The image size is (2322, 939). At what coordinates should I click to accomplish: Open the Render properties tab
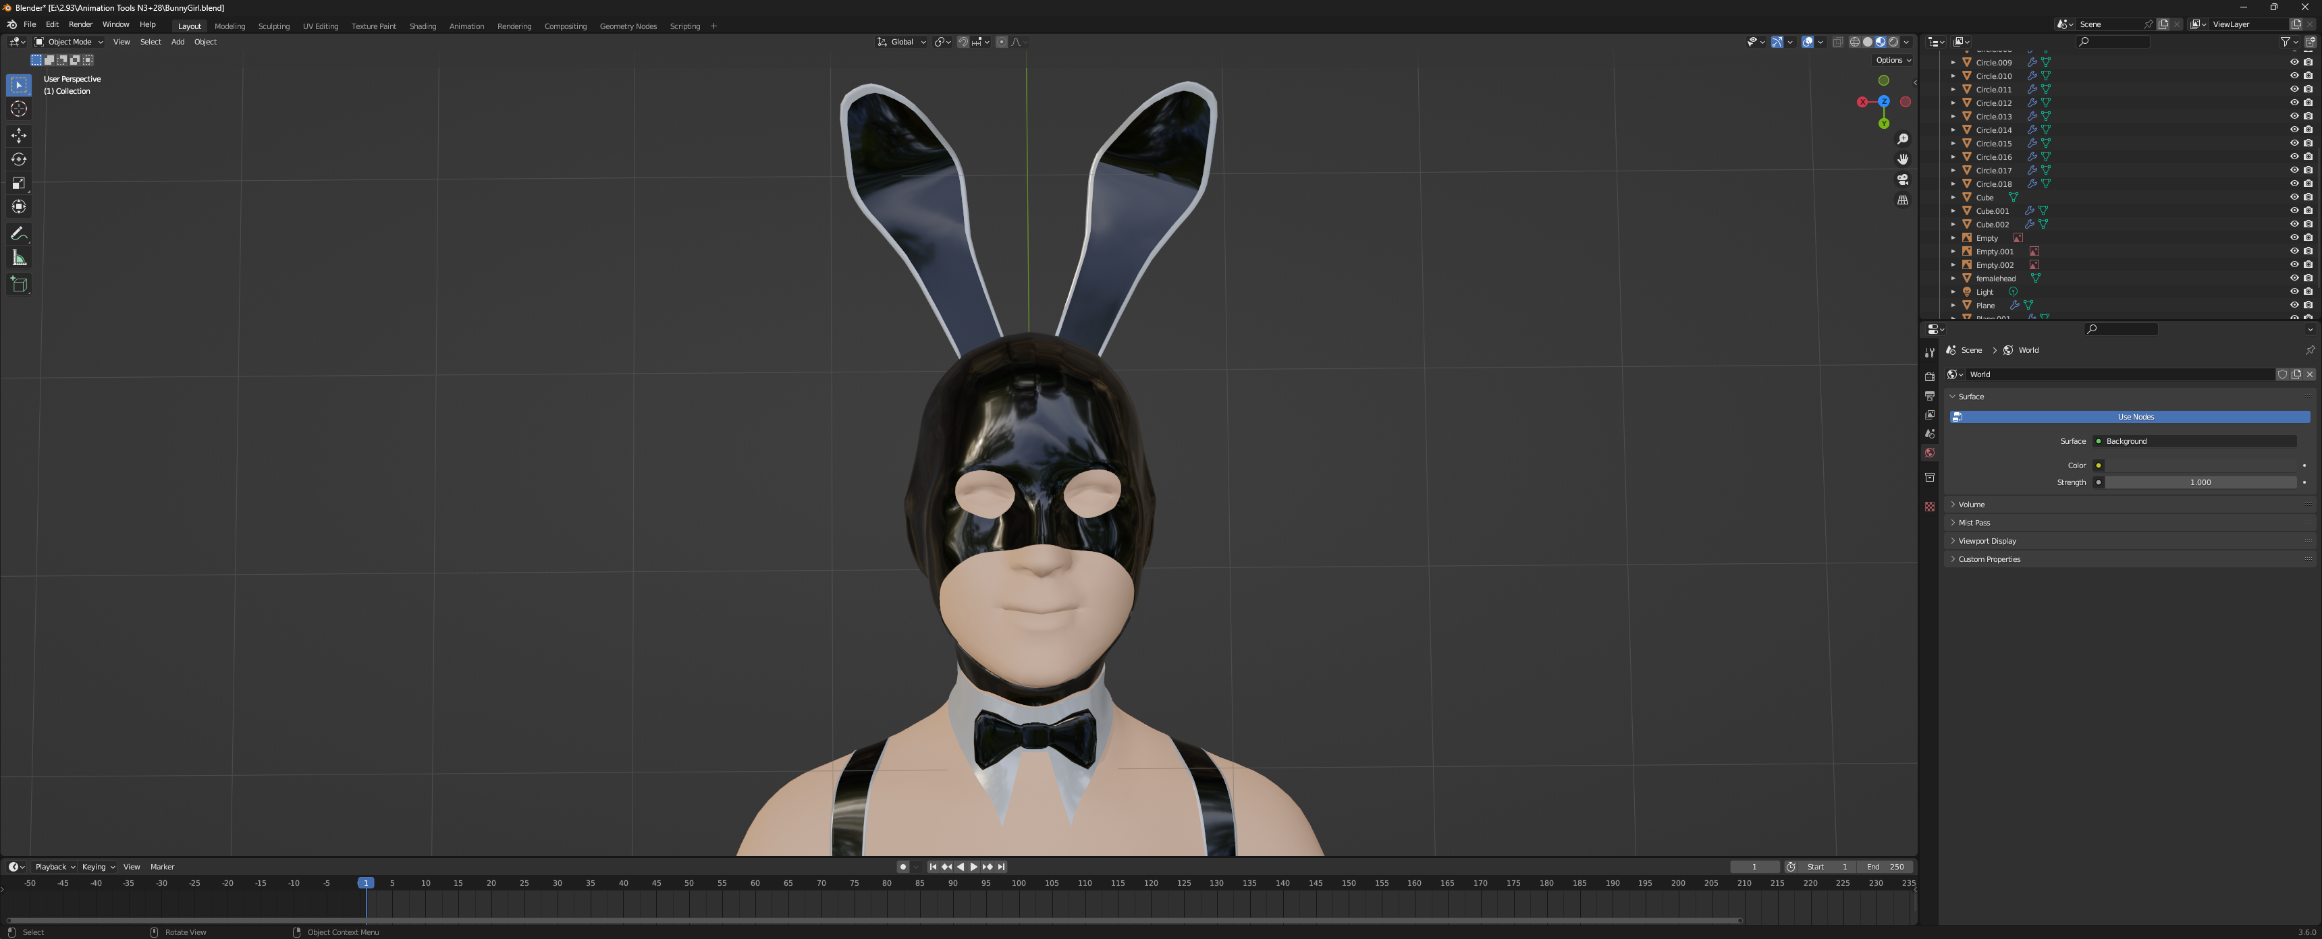point(1930,376)
